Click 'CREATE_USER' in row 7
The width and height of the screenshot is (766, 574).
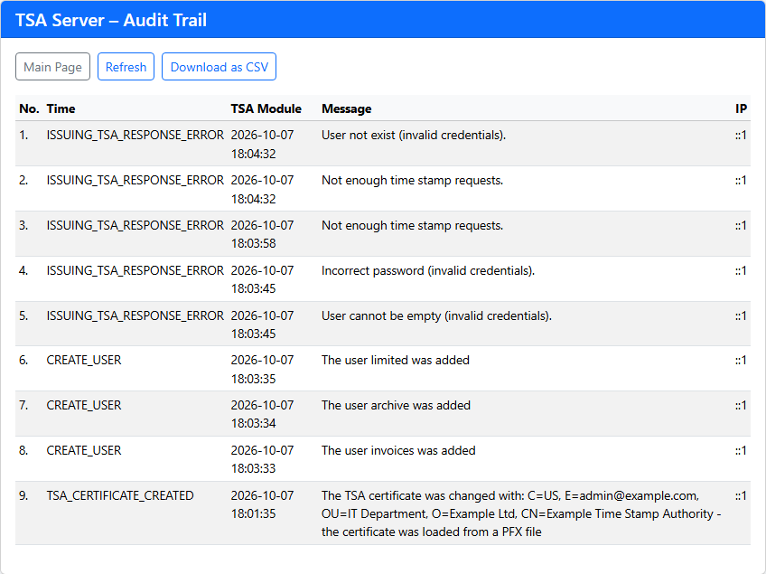(x=84, y=405)
